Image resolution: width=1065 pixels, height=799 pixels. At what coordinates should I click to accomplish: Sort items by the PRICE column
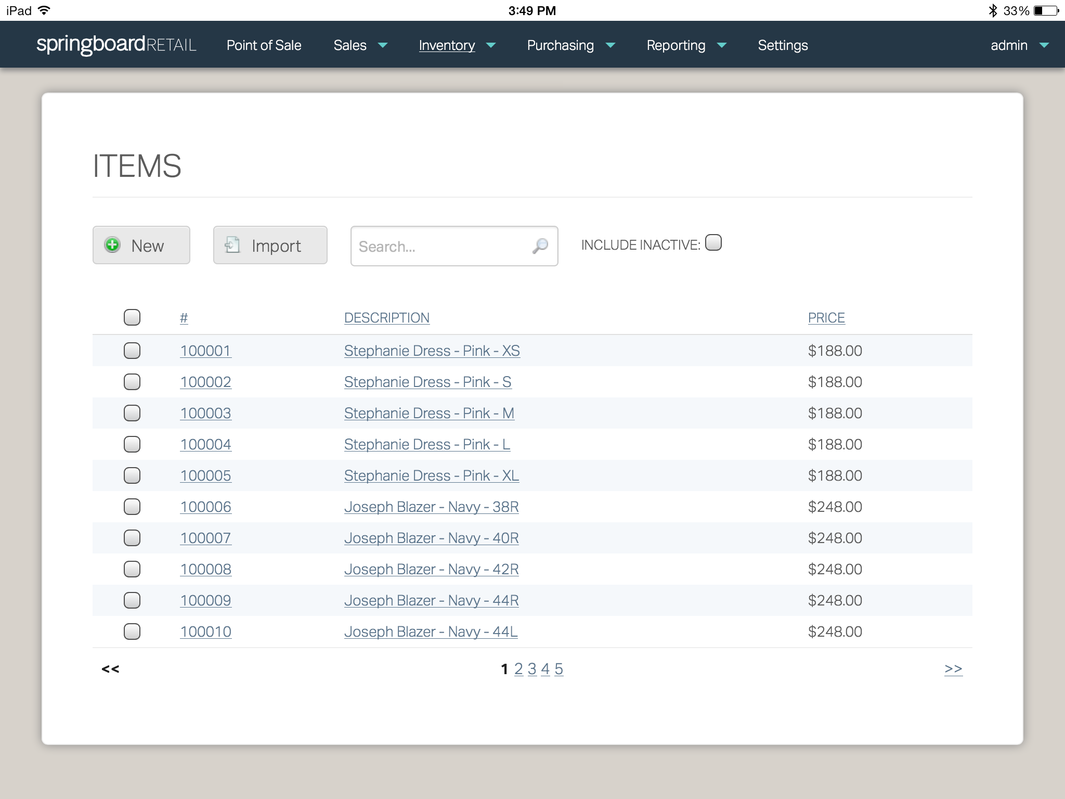(826, 318)
